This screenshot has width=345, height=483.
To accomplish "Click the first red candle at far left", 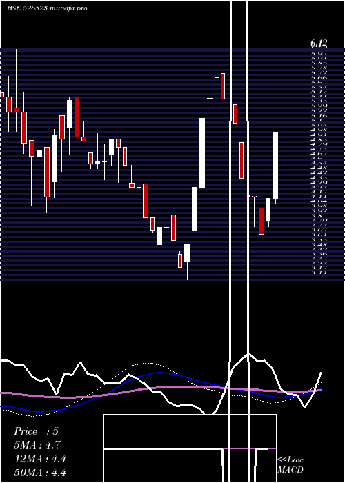I will tap(2, 95).
